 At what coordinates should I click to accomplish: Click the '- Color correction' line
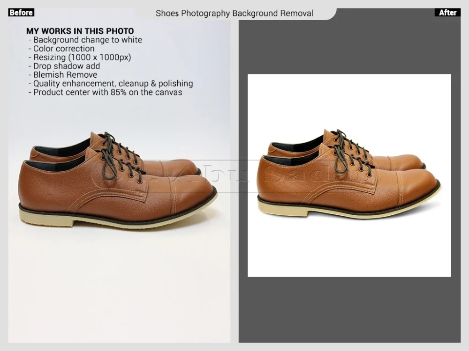(x=61, y=48)
